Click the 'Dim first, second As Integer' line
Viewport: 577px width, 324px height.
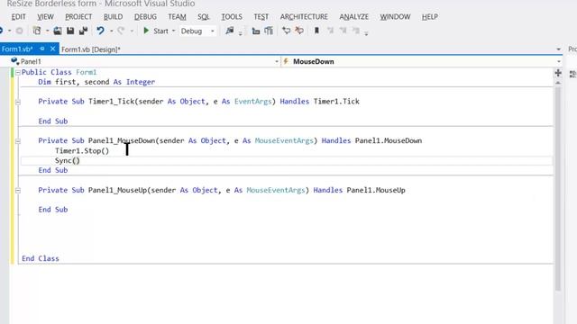96,82
